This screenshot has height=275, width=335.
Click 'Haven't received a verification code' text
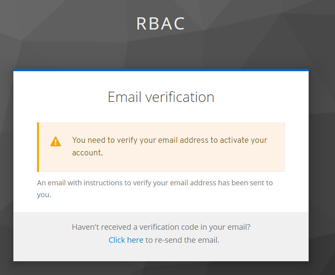pyautogui.click(x=161, y=227)
